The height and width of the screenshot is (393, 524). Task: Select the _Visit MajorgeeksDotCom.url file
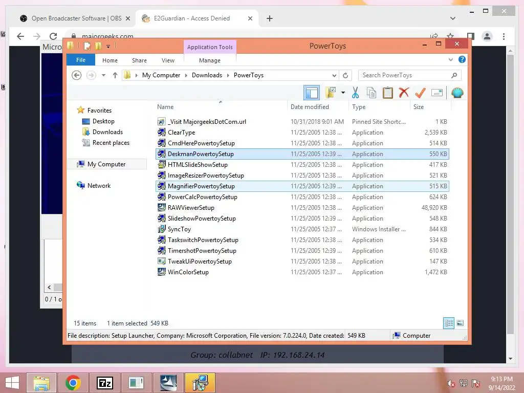(x=302, y=122)
